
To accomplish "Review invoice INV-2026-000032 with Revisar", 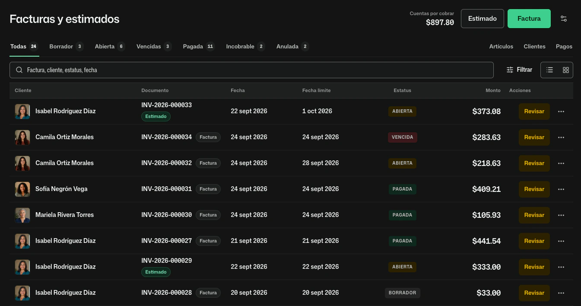I will [x=534, y=163].
